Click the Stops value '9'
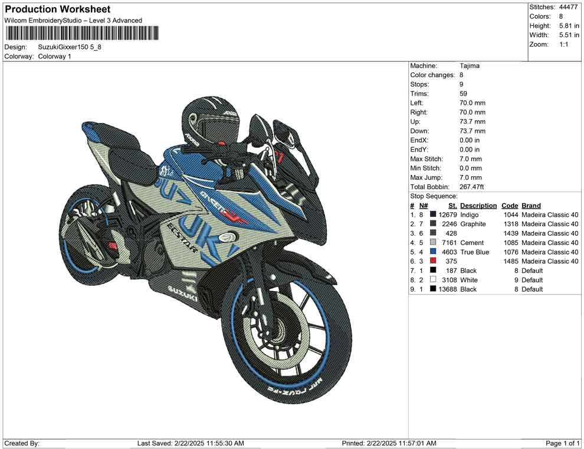 [x=461, y=84]
